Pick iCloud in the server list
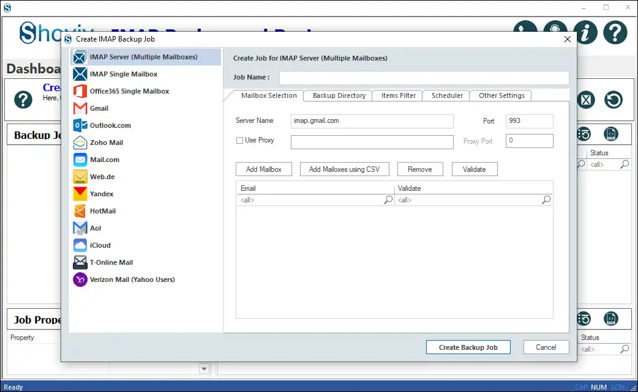 (x=146, y=245)
